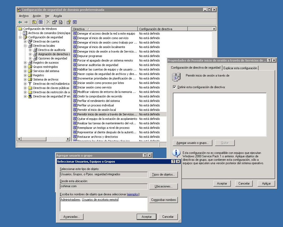Click the icon beside Iniciar sesión como servicio
The image size is (283, 227).
pos(75,87)
